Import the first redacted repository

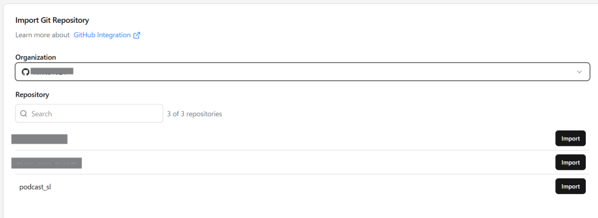[x=570, y=139]
